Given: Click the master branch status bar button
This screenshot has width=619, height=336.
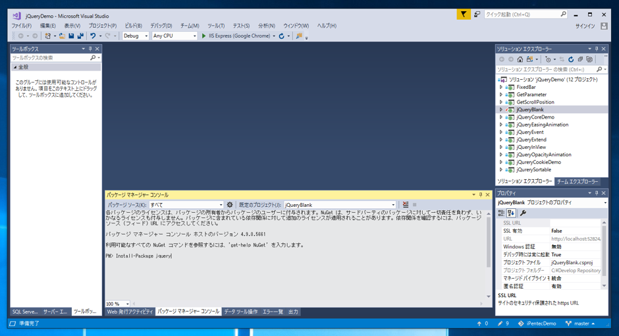Looking at the screenshot, I should click(580, 323).
